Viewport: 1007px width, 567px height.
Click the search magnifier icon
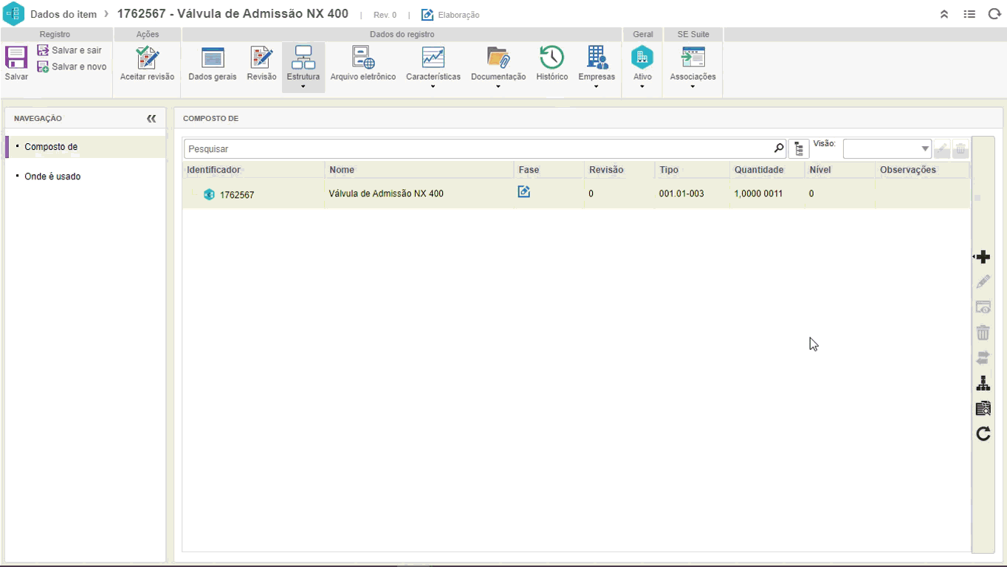click(779, 148)
